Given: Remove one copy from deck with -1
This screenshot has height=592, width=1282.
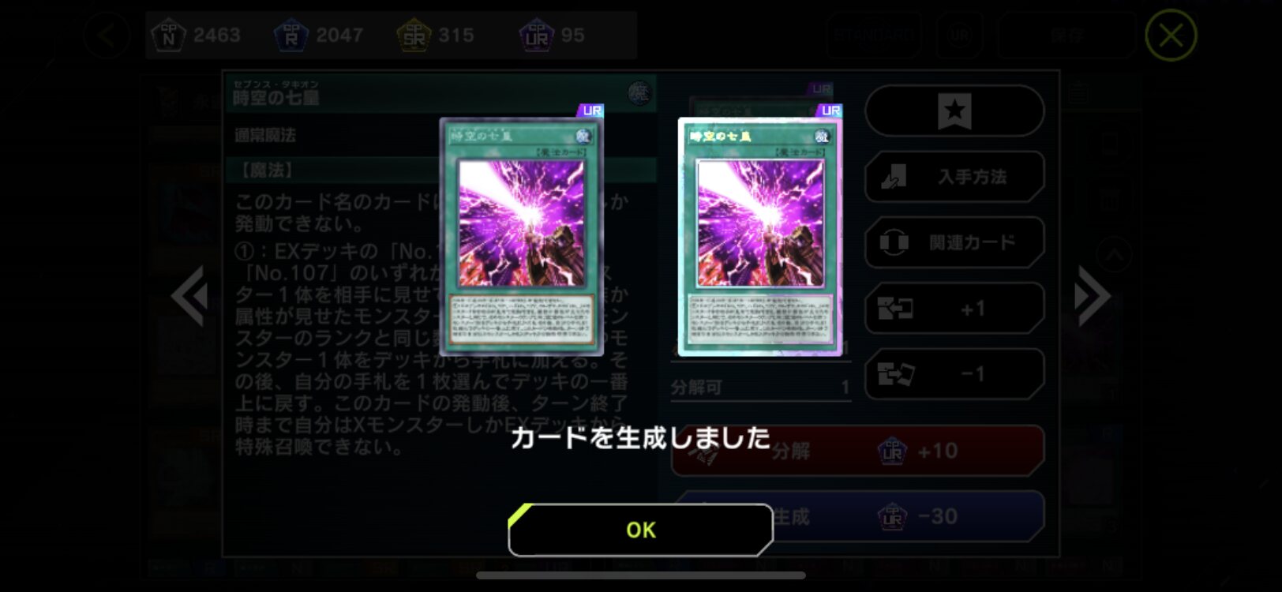Looking at the screenshot, I should (954, 373).
